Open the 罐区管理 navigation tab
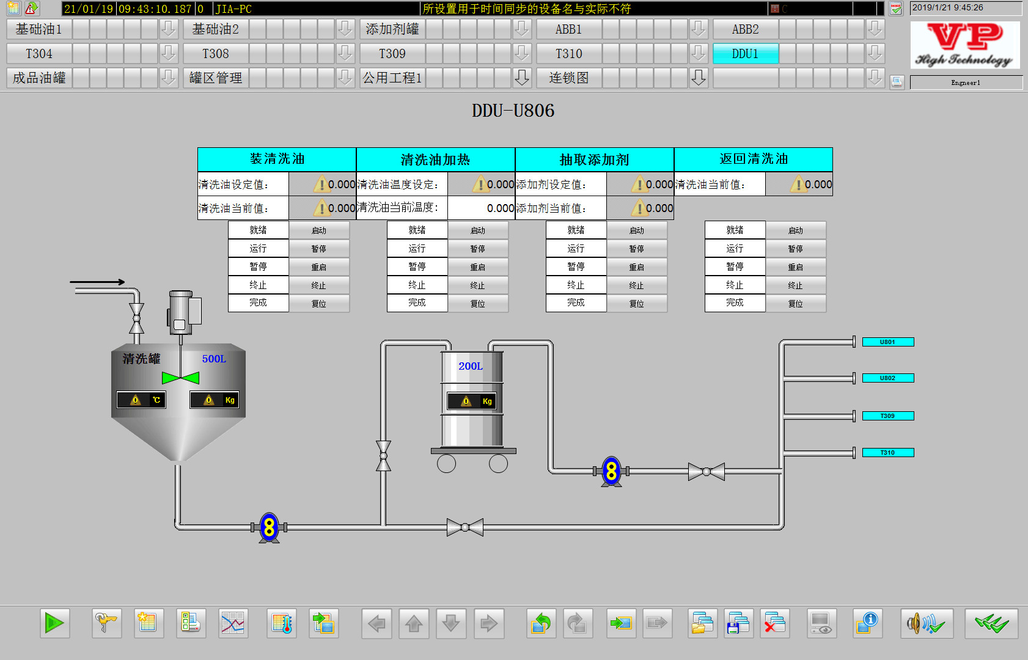1028x660 pixels. 216,78
